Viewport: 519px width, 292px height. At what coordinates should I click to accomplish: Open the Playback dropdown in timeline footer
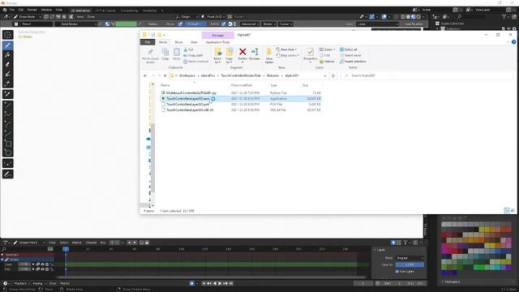(x=22, y=283)
